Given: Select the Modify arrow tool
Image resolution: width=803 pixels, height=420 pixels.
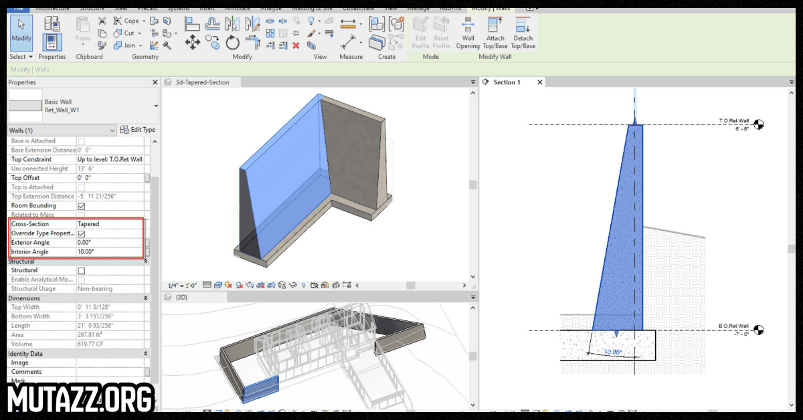Looking at the screenshot, I should (x=21, y=30).
